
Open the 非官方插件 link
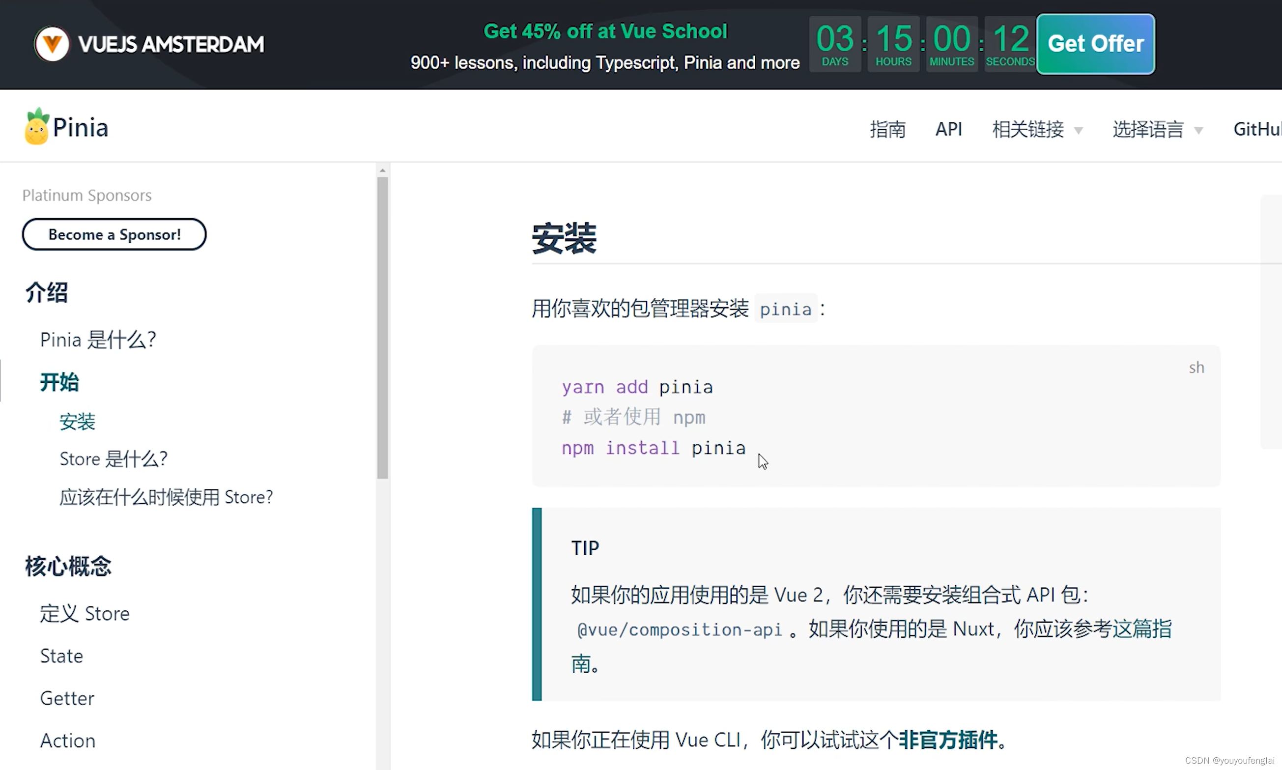(948, 740)
